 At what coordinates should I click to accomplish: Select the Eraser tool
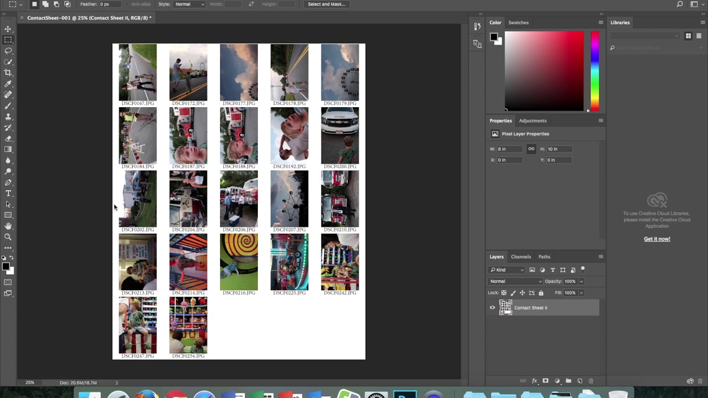click(8, 138)
